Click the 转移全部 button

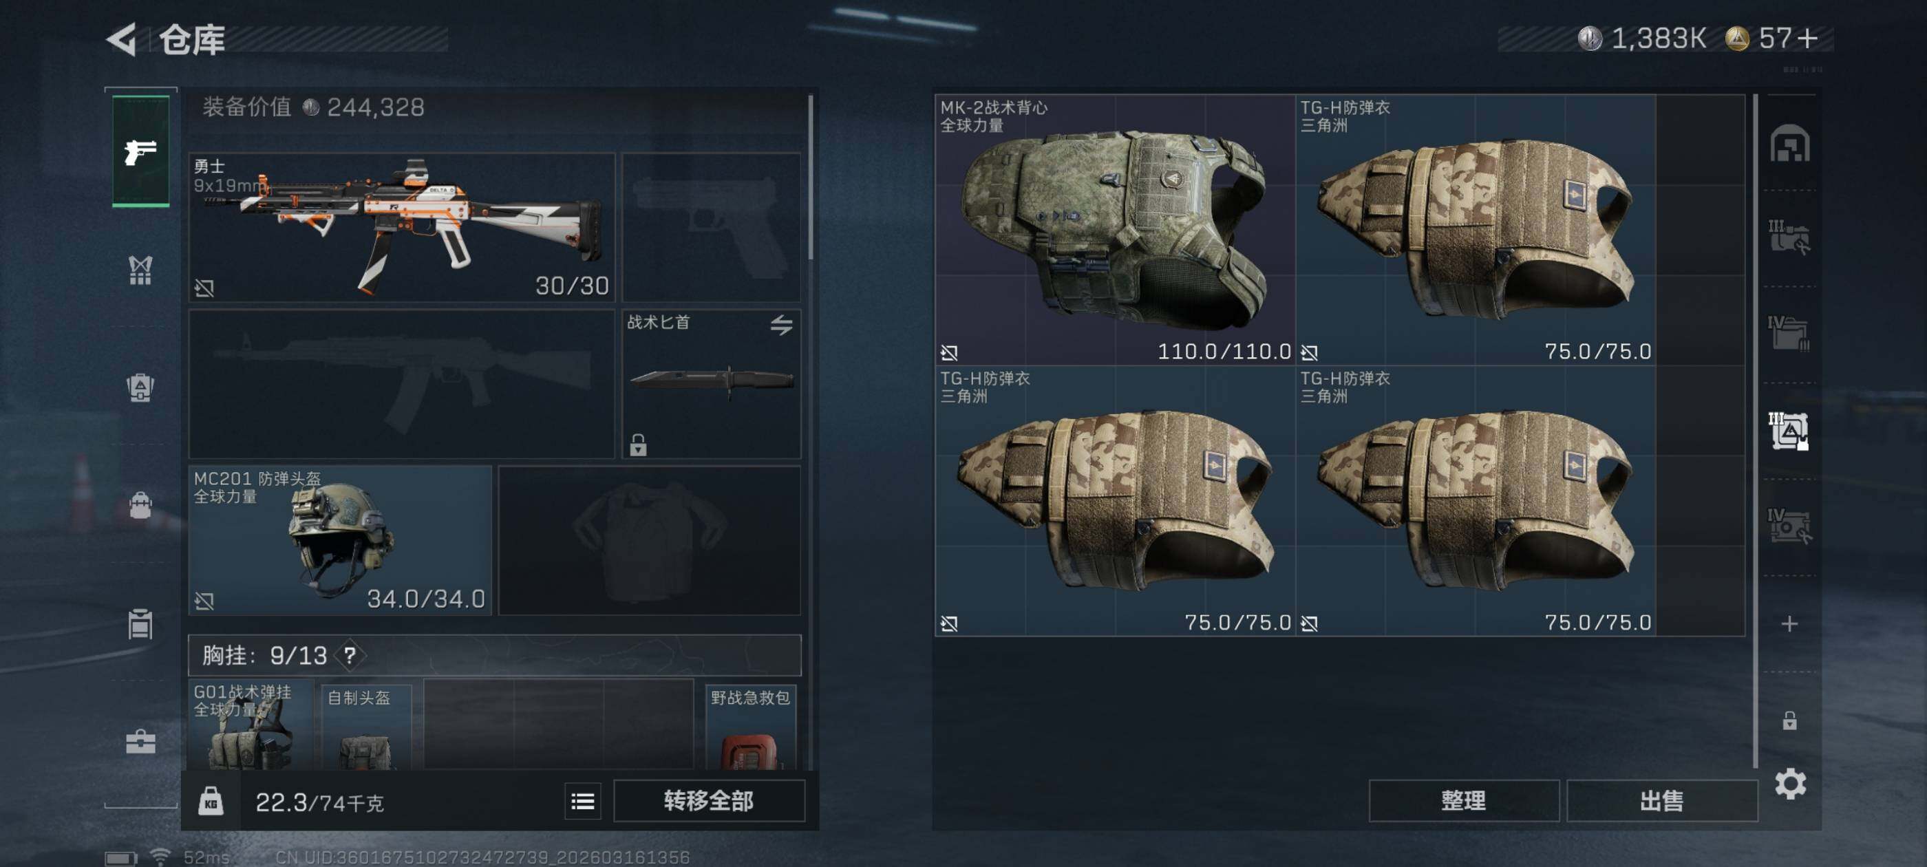(709, 801)
